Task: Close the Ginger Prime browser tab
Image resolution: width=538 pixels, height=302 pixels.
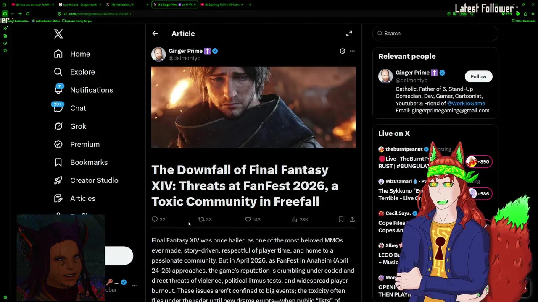Action: click(x=195, y=5)
